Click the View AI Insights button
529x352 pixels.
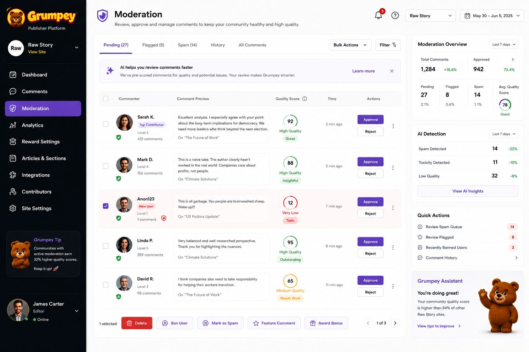[x=468, y=191]
